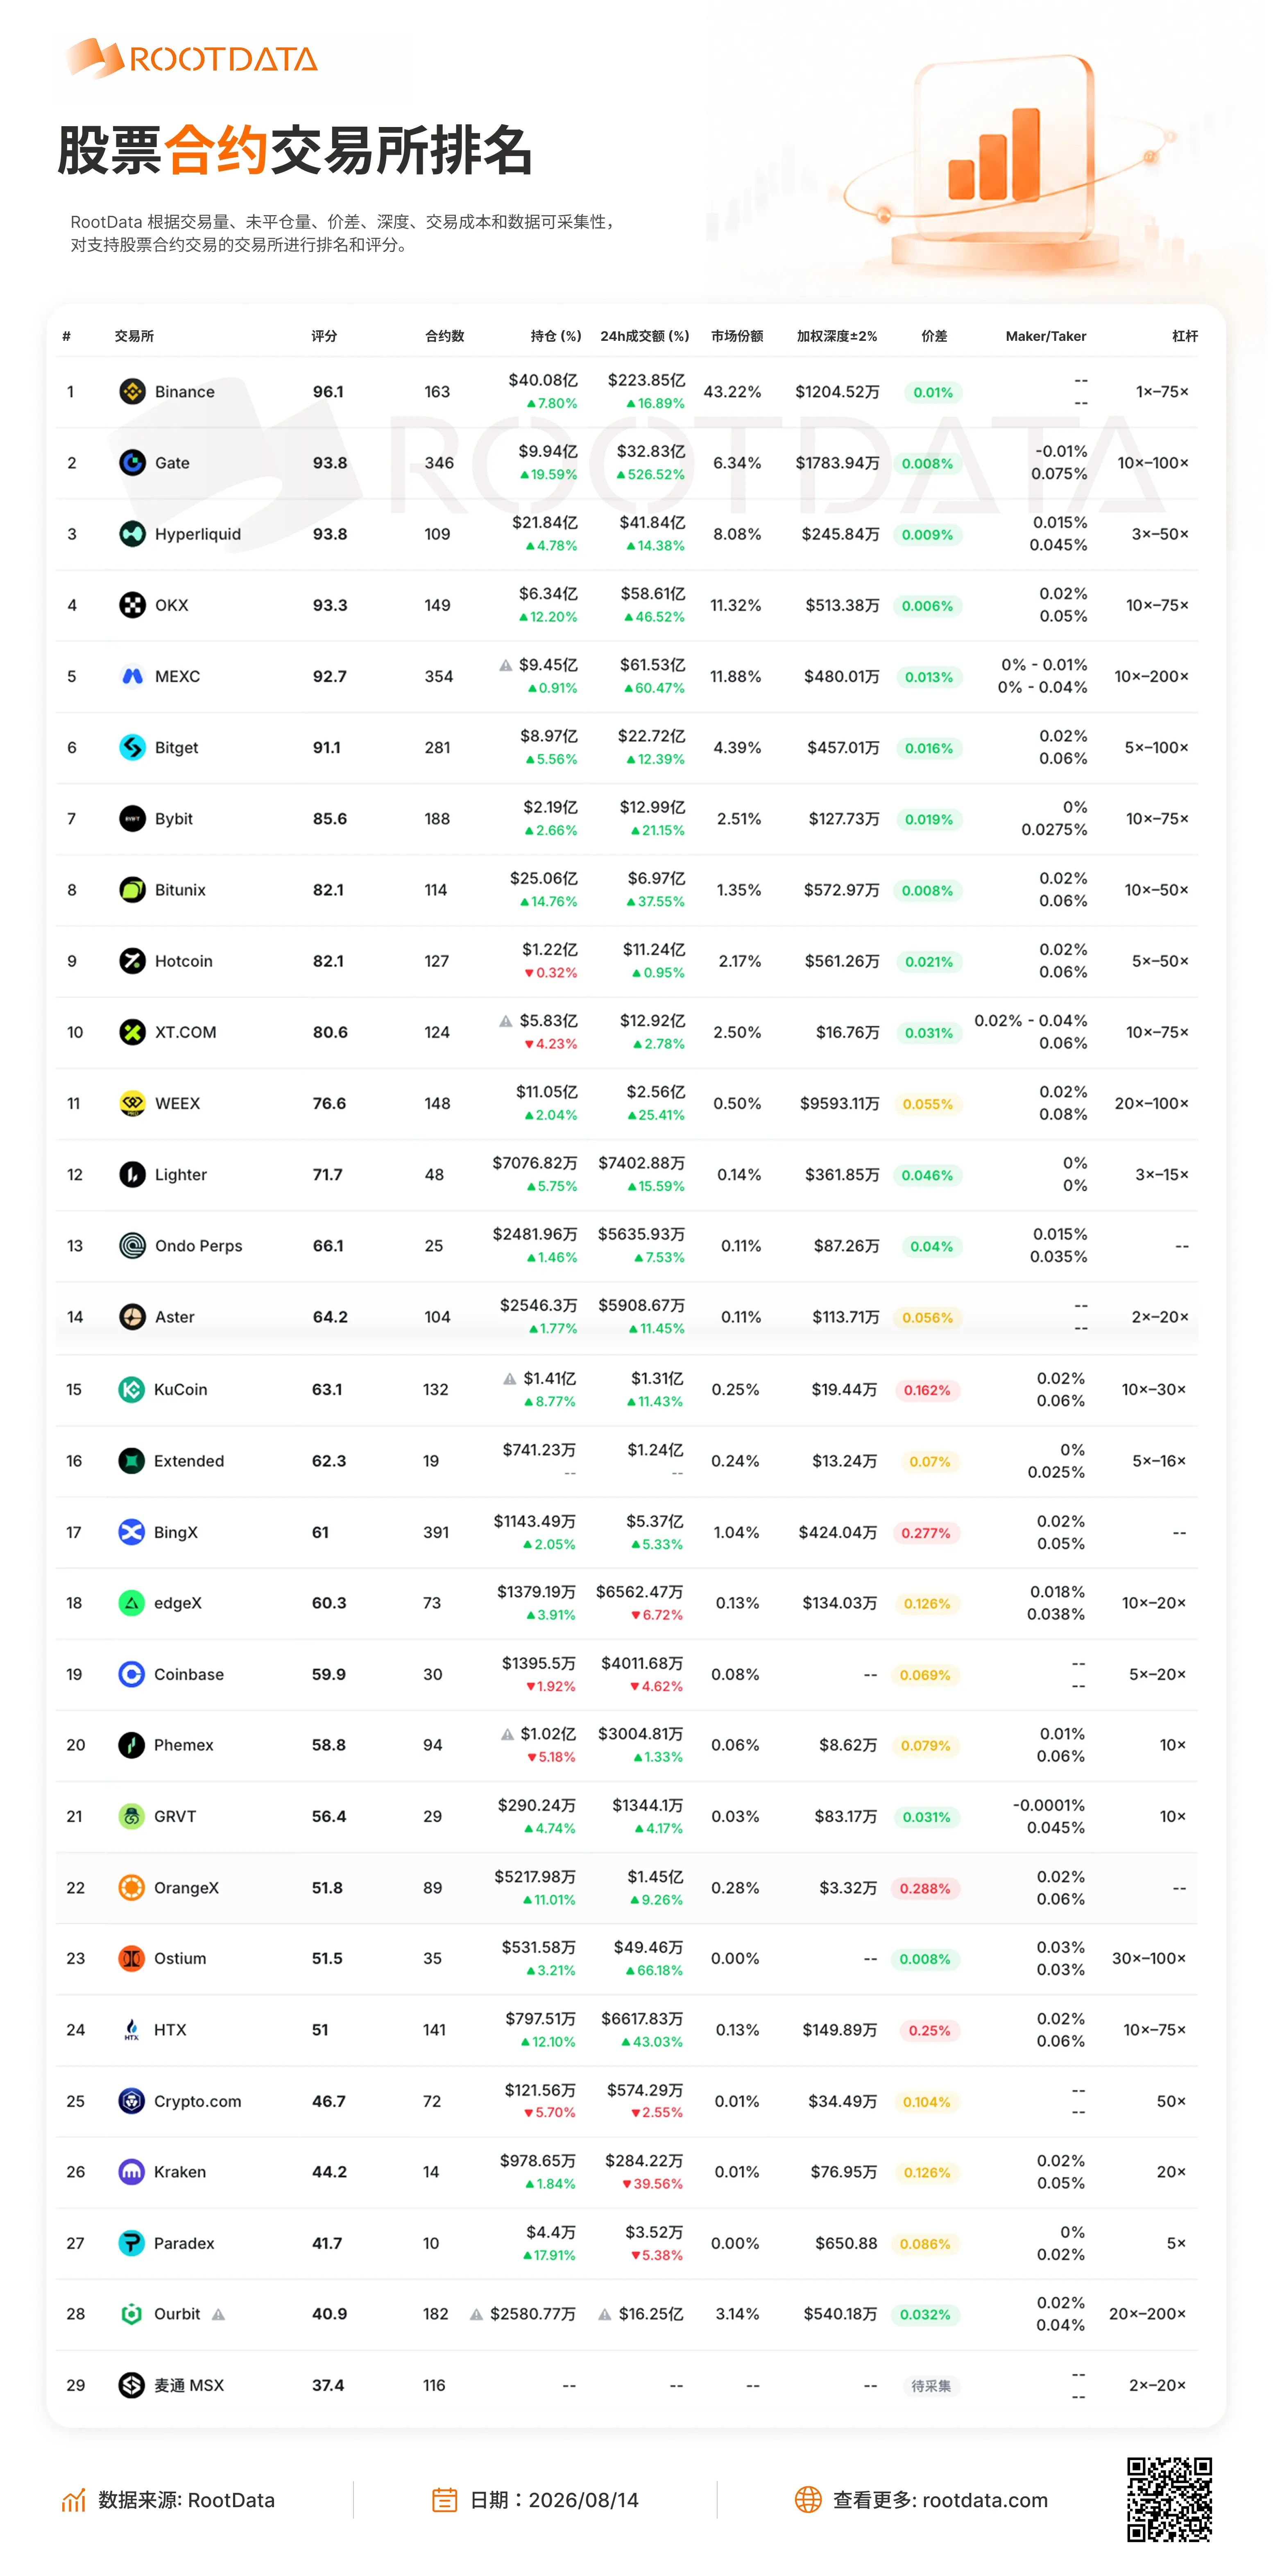Click the edgeX logo icon
This screenshot has height=2576, width=1273.
pyautogui.click(x=131, y=1603)
